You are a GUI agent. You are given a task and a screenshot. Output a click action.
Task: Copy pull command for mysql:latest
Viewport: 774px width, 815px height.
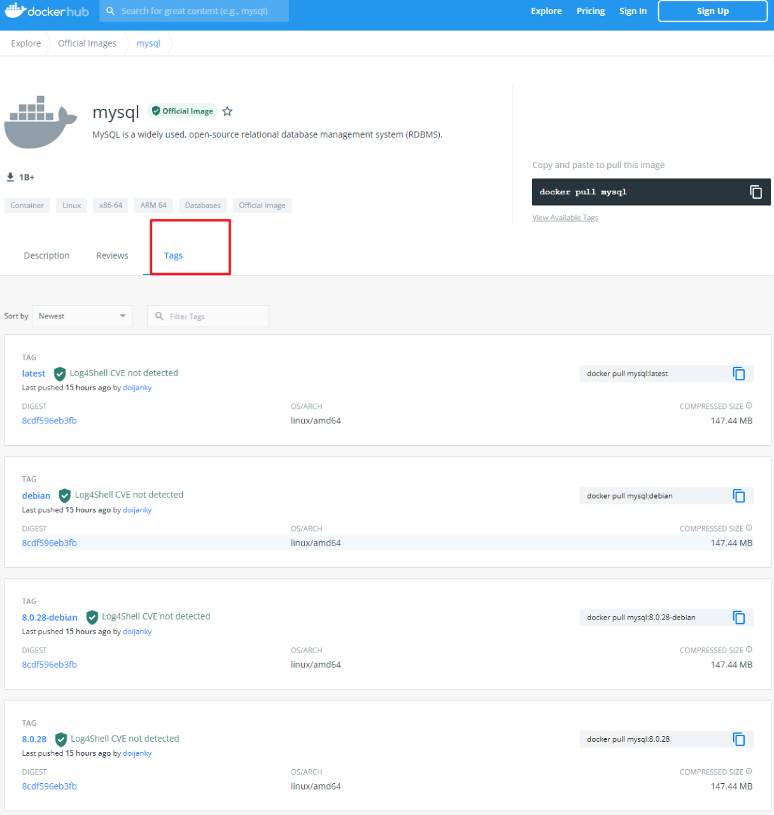(x=738, y=374)
